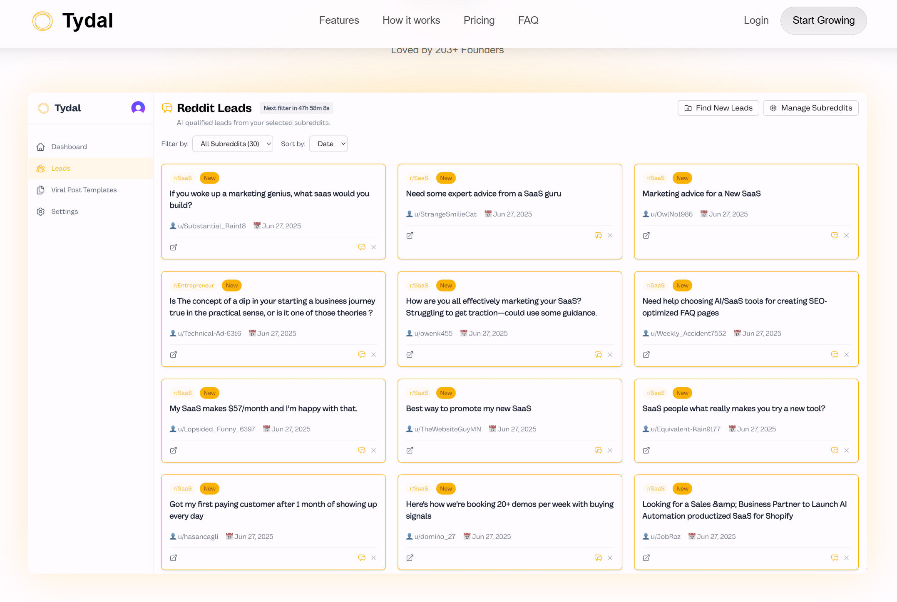Click reply chat icon on 'My SaaS makes $57/month' card
Viewport: 897px width, 602px height.
point(362,450)
